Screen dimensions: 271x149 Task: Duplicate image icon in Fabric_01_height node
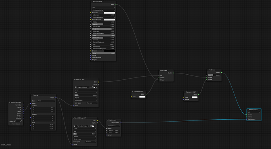pyautogui.click(x=91, y=126)
